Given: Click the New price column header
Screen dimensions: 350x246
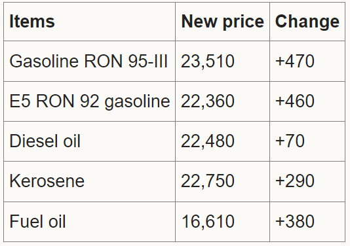Looking at the screenshot, I should click(222, 22).
